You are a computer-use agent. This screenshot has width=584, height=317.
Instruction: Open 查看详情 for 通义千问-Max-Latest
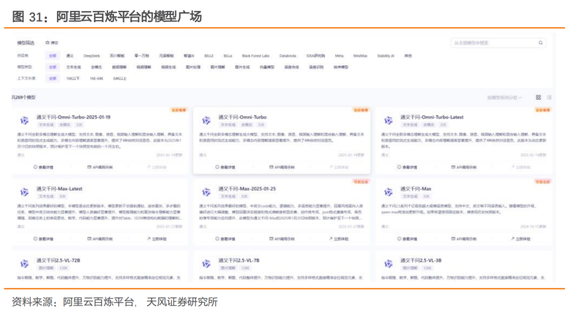pyautogui.click(x=43, y=239)
